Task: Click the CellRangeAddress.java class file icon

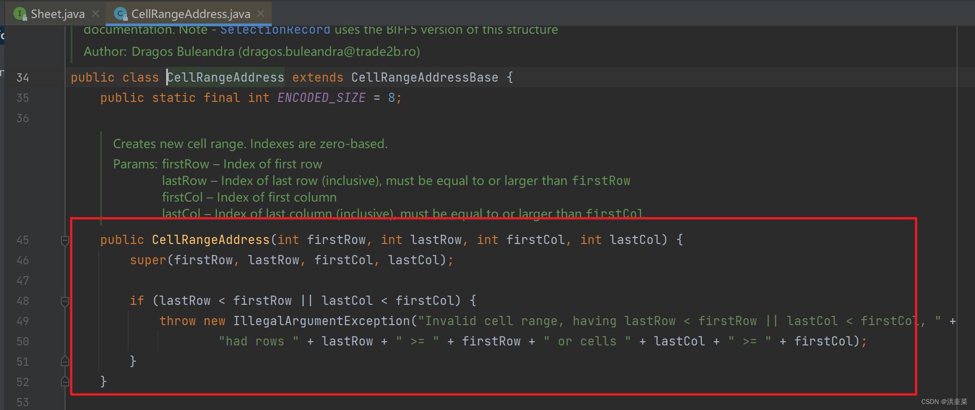Action: 121,14
